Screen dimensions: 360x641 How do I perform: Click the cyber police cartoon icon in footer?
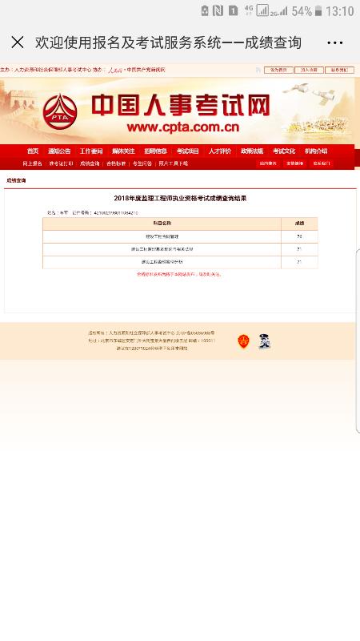(265, 341)
